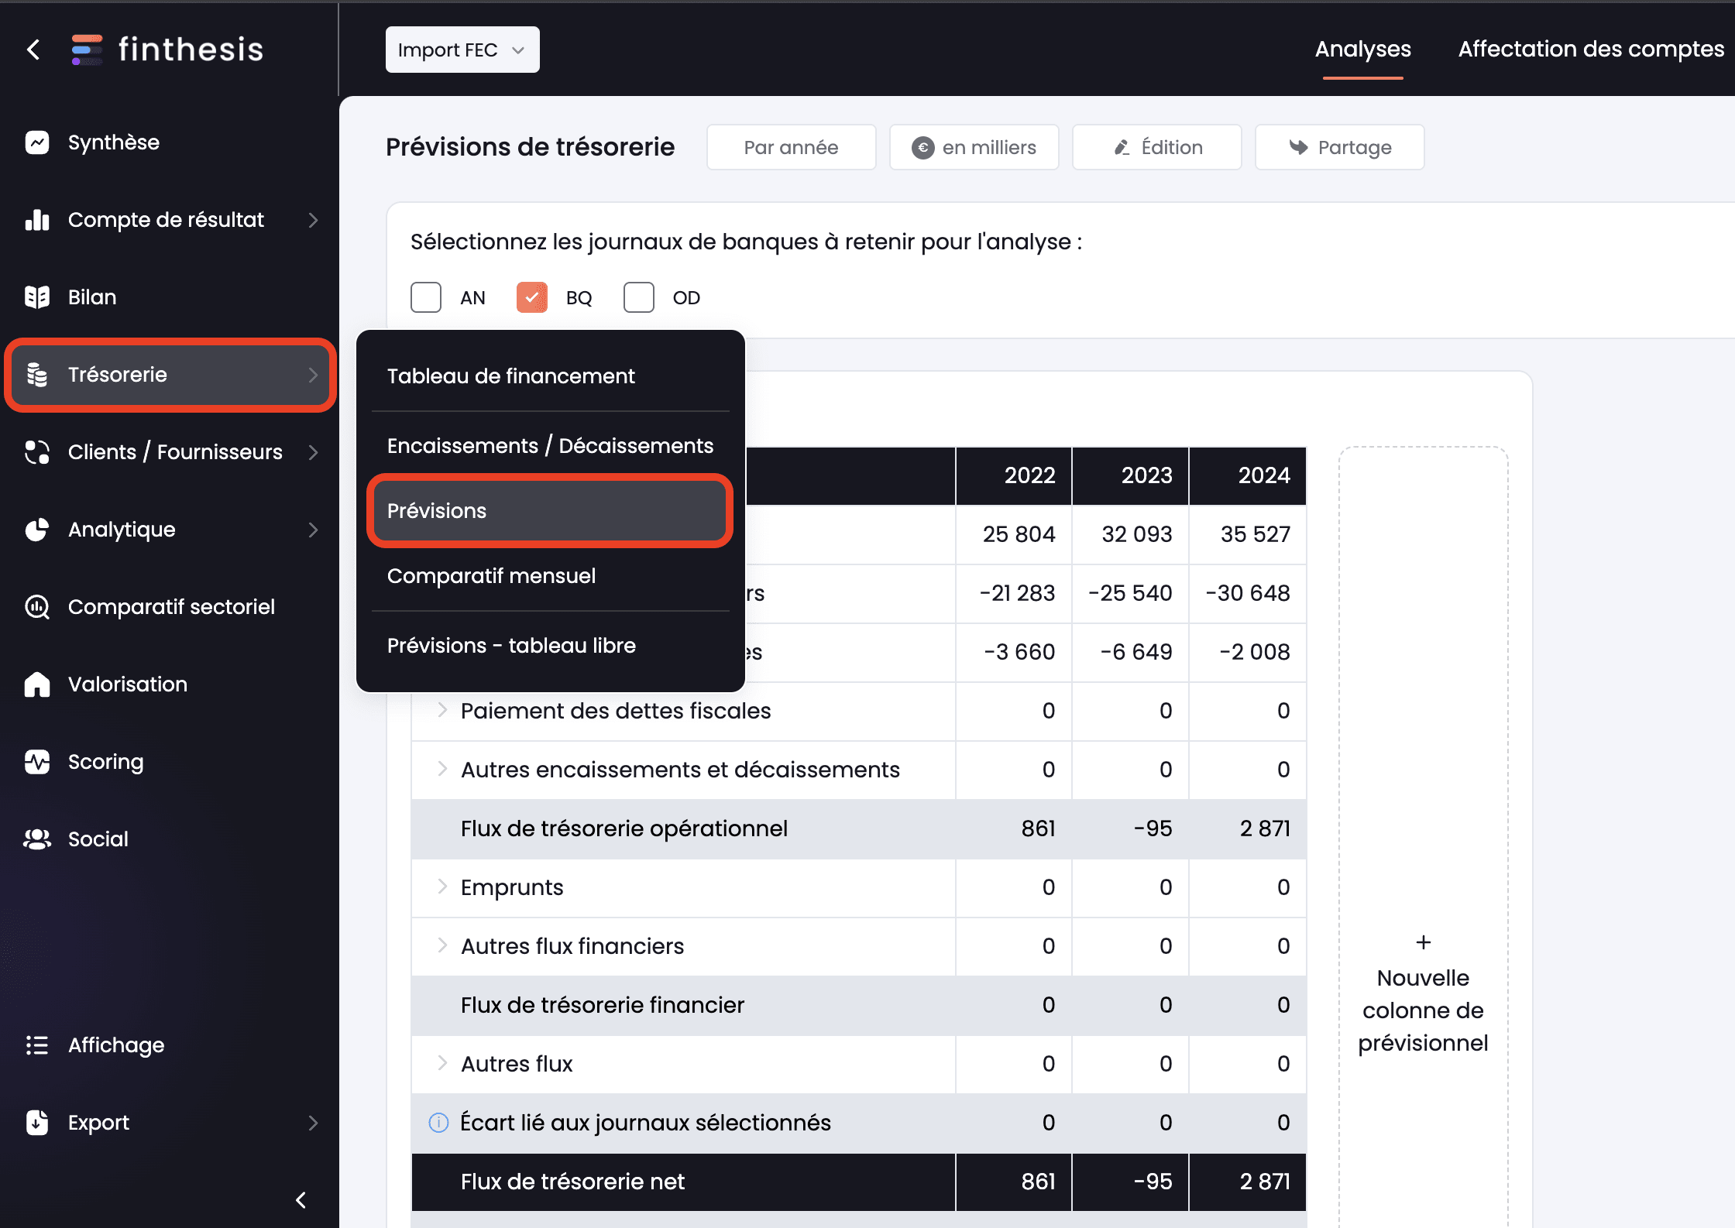Open the Import FEC dropdown
The width and height of the screenshot is (1735, 1228).
tap(462, 50)
